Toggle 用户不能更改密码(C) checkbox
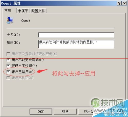The height and width of the screenshot is (117, 128). coord(8,60)
